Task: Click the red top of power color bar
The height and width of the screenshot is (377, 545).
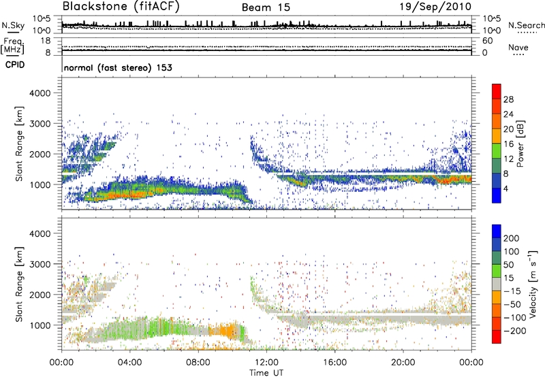Action: point(497,90)
